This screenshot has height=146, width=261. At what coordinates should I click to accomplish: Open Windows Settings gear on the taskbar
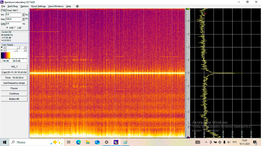tap(106, 142)
